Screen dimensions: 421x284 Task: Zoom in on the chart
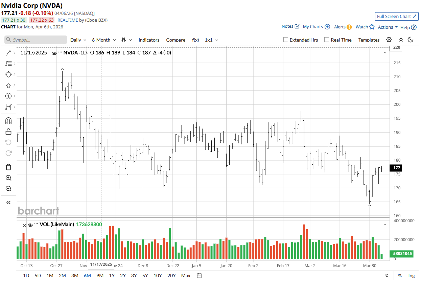(8, 178)
